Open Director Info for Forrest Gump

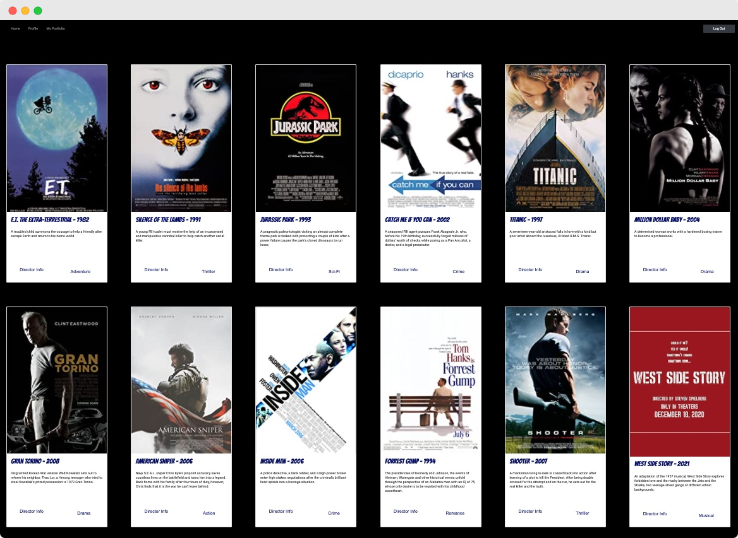pos(406,512)
